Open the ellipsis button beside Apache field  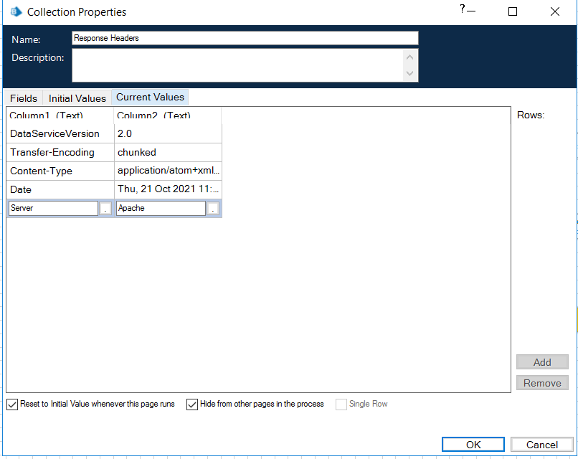tap(213, 208)
